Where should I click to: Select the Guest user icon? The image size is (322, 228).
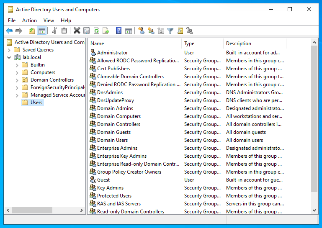[93, 180]
